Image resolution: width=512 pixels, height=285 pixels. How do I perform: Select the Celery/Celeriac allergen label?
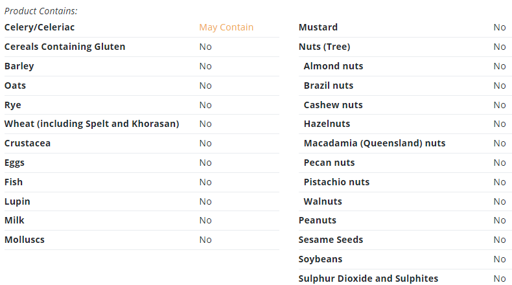pyautogui.click(x=40, y=27)
